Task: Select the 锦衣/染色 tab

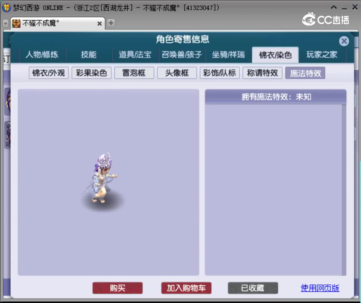Action: point(275,55)
